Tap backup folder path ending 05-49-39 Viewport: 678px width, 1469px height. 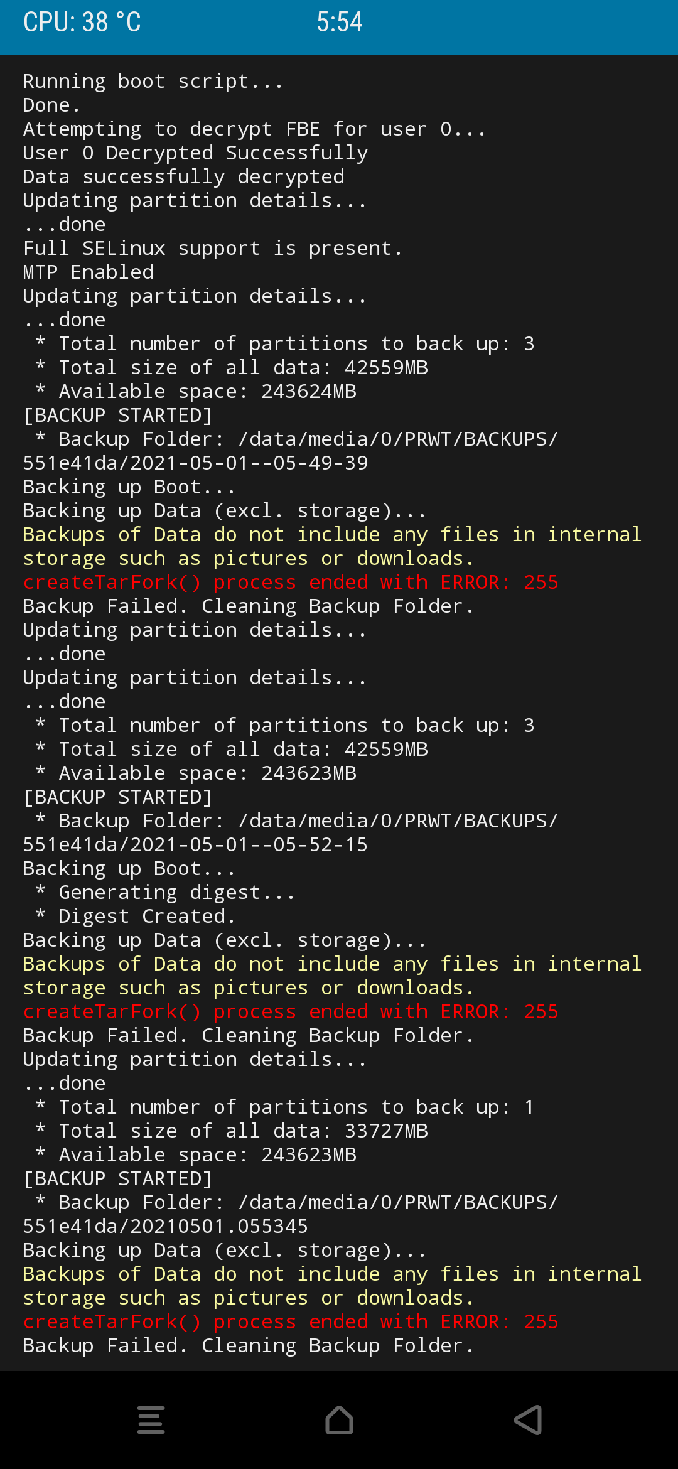(x=195, y=463)
